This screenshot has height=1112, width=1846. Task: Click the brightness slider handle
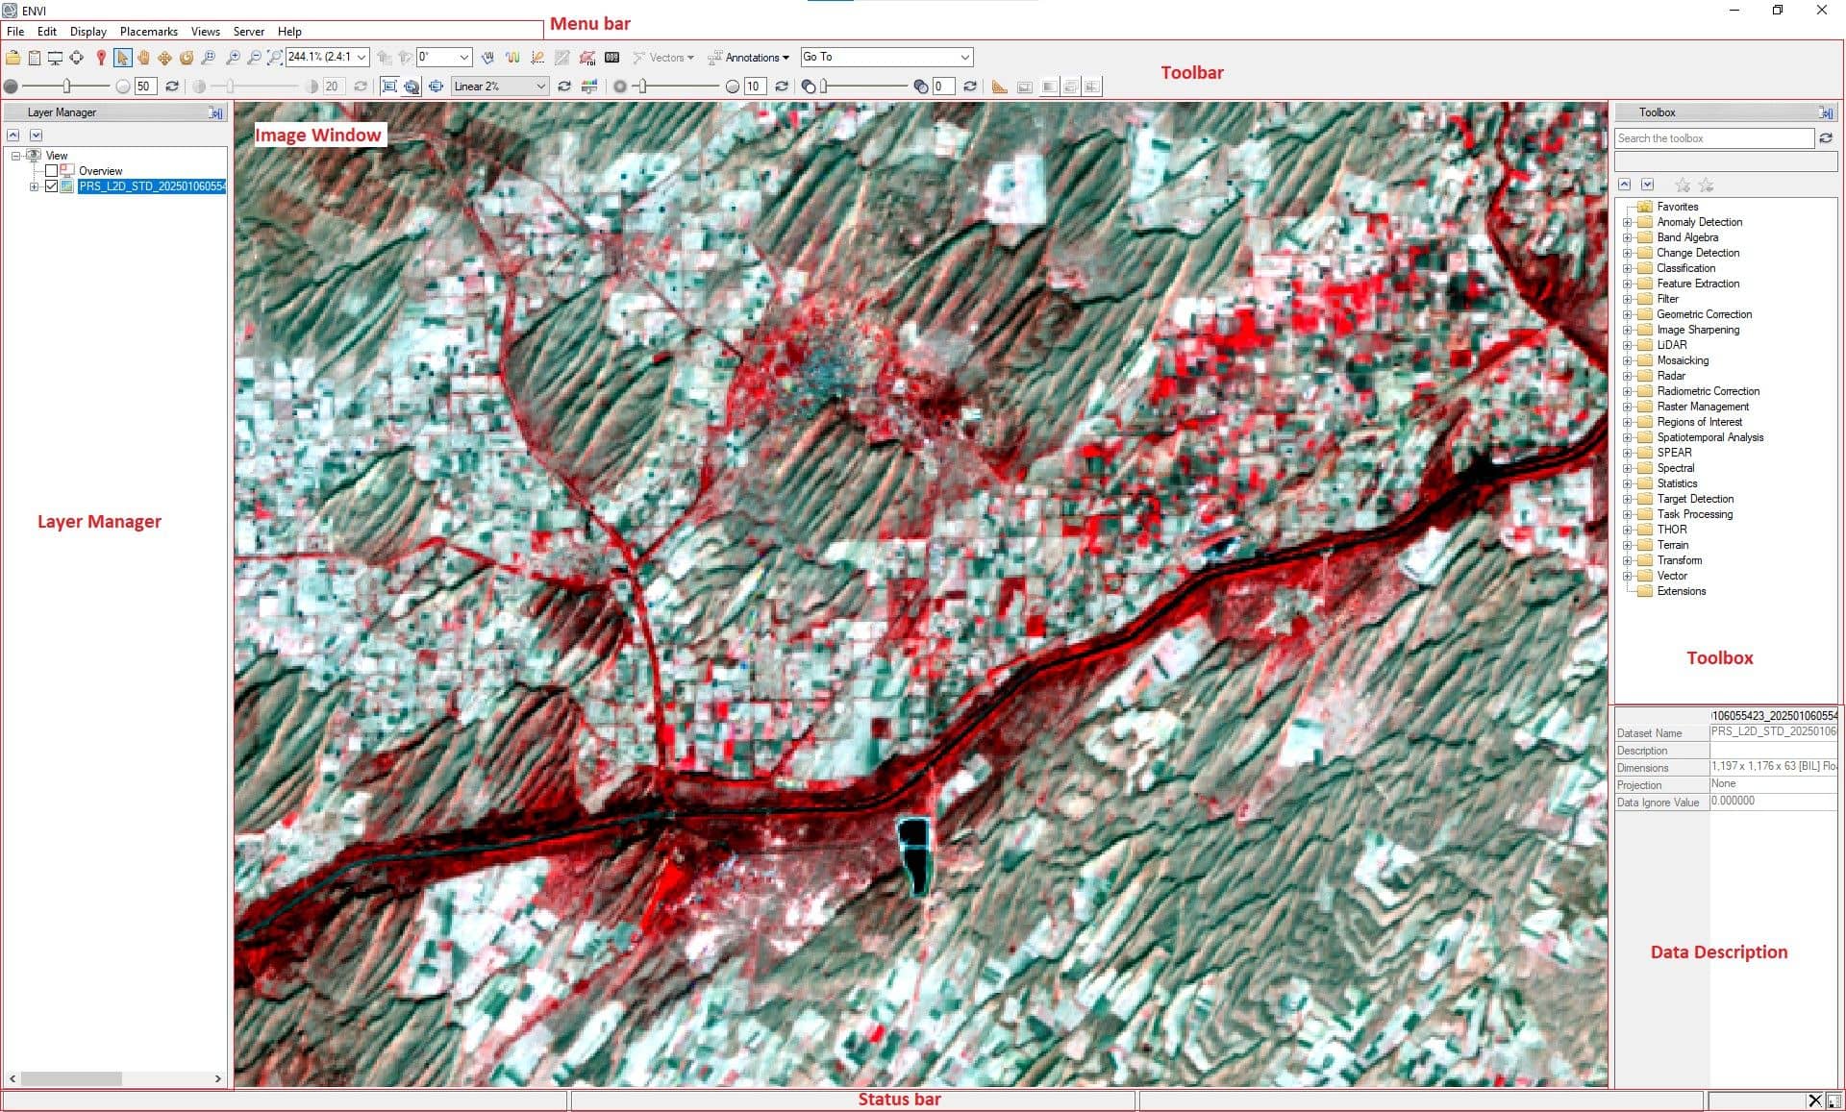[66, 86]
